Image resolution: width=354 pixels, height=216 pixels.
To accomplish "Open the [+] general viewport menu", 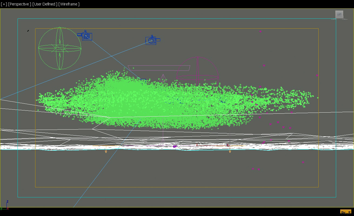I will [4, 4].
